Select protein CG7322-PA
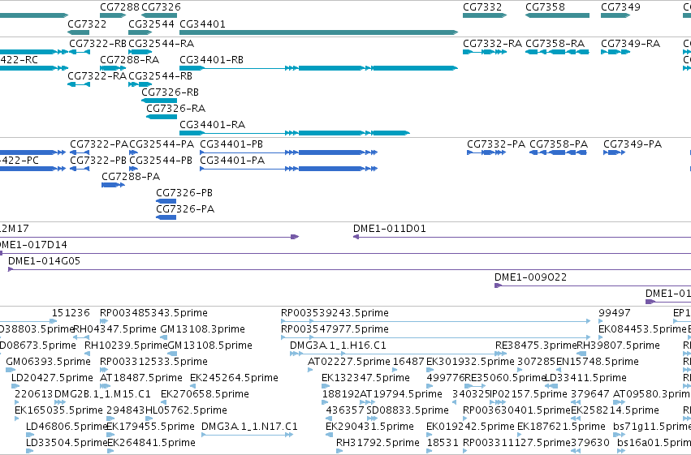This screenshot has width=691, height=455. pyautogui.click(x=80, y=152)
